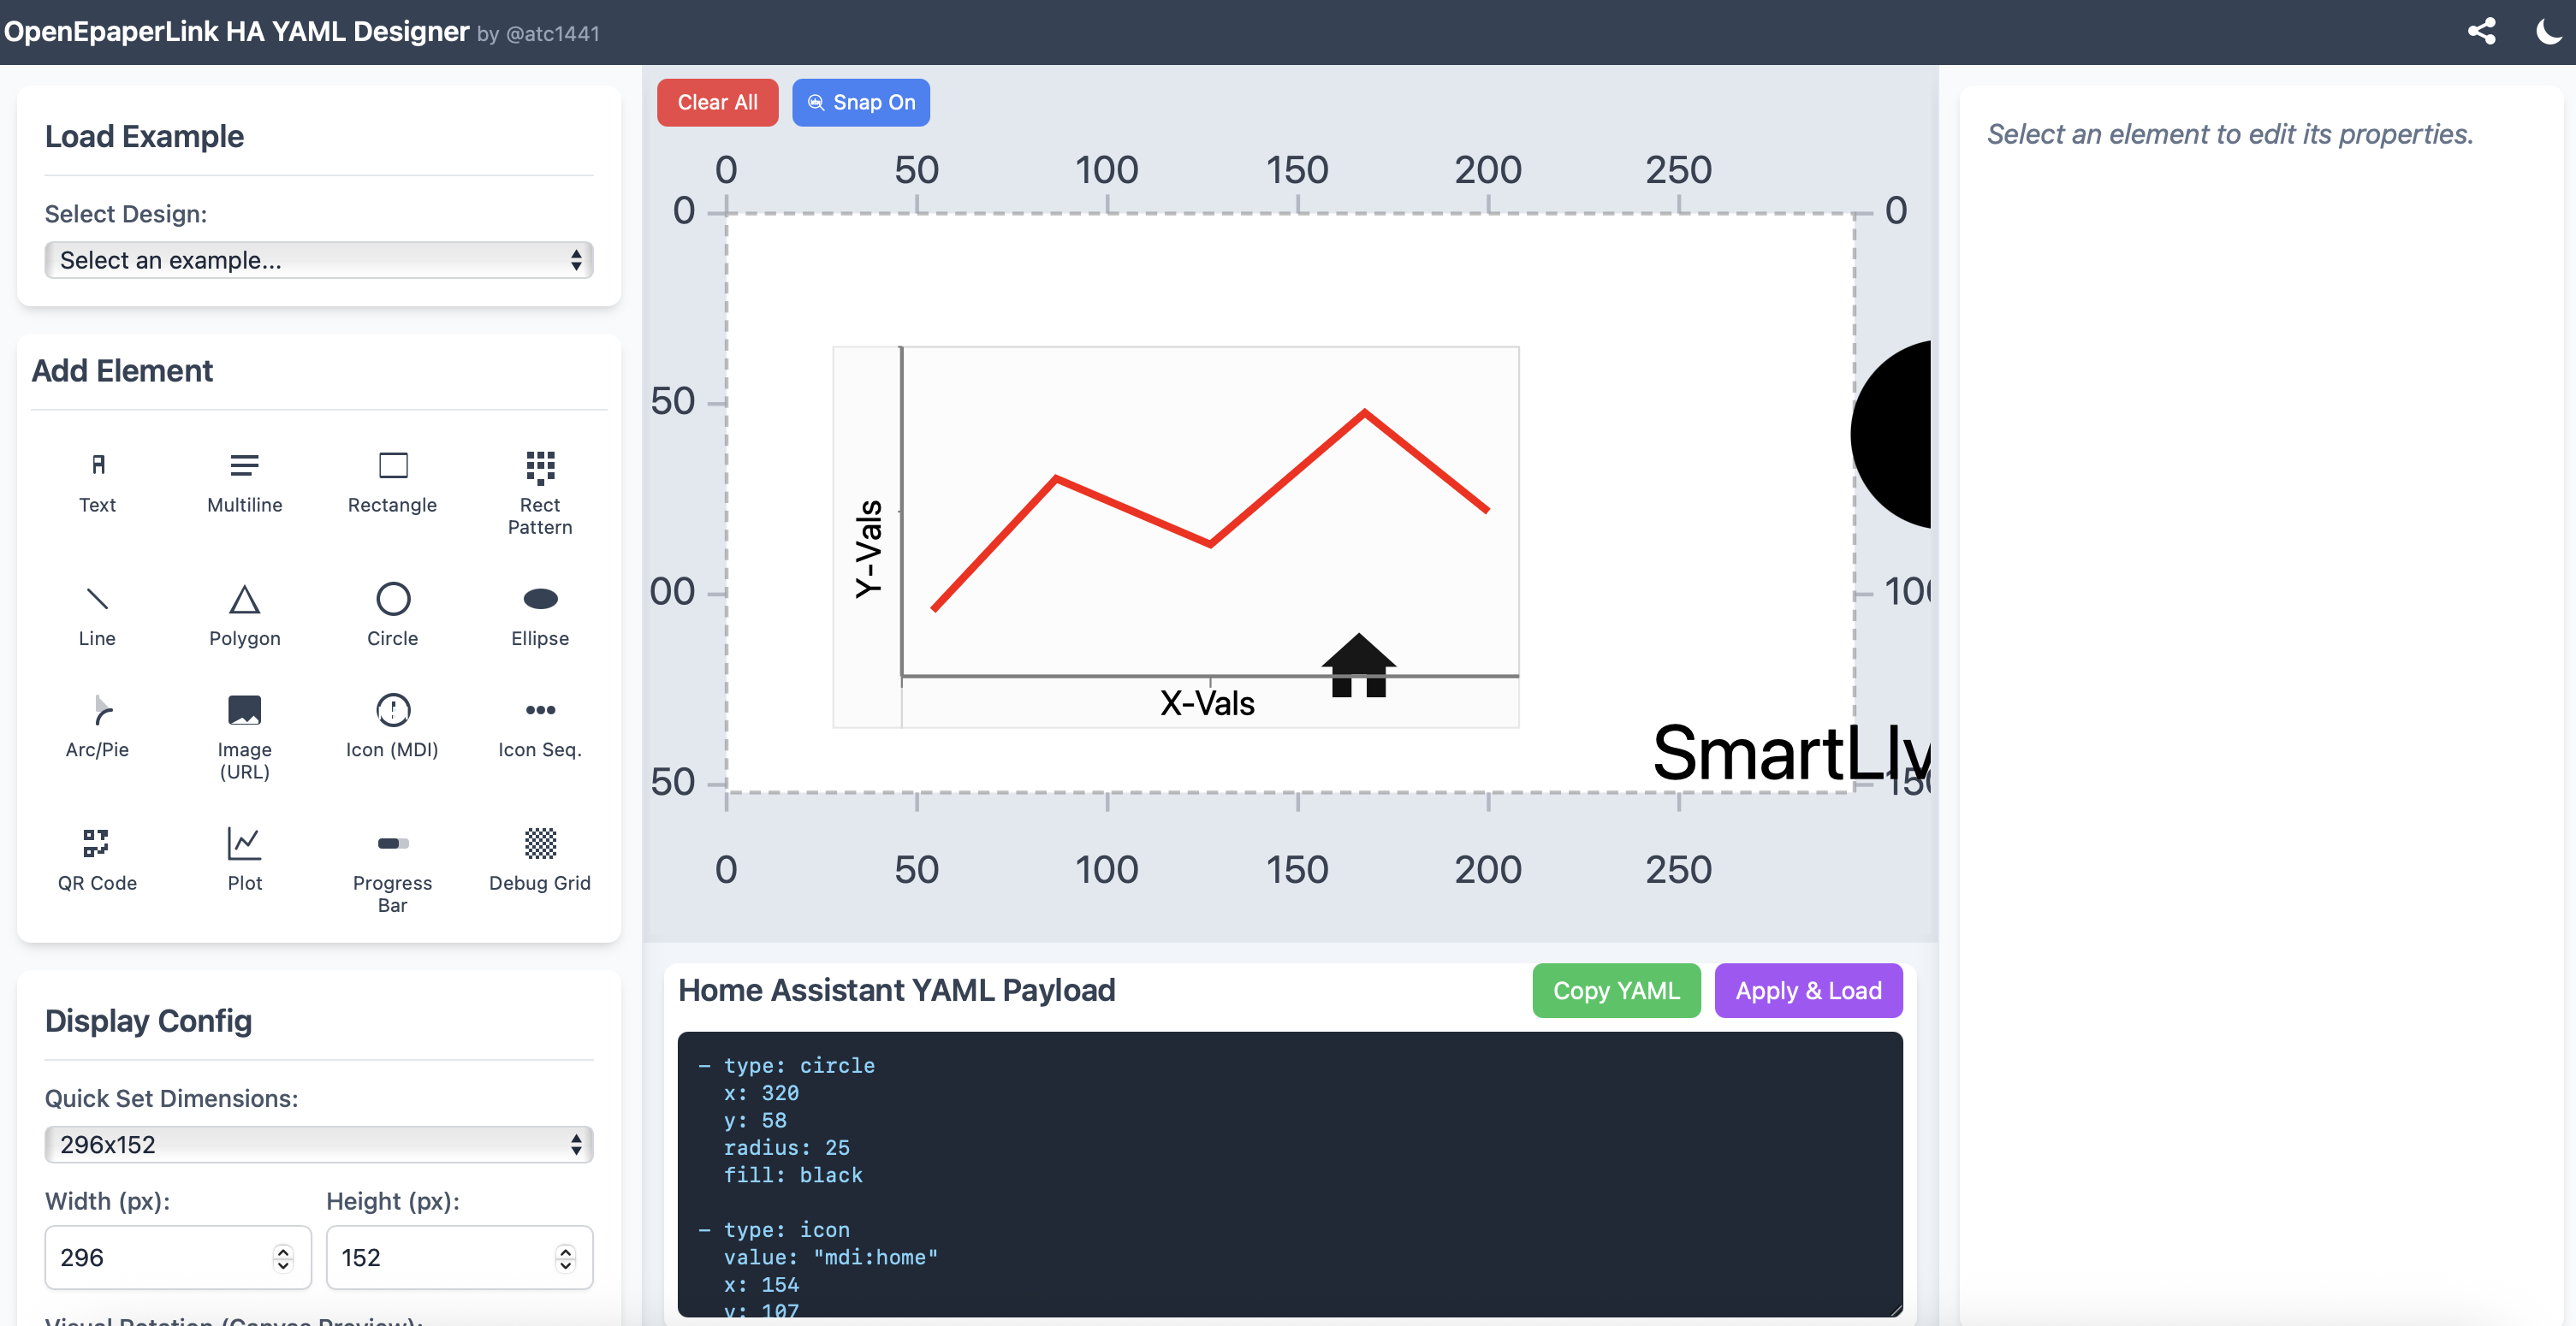
Task: Add an Icon (MDI) element
Action: point(392,725)
